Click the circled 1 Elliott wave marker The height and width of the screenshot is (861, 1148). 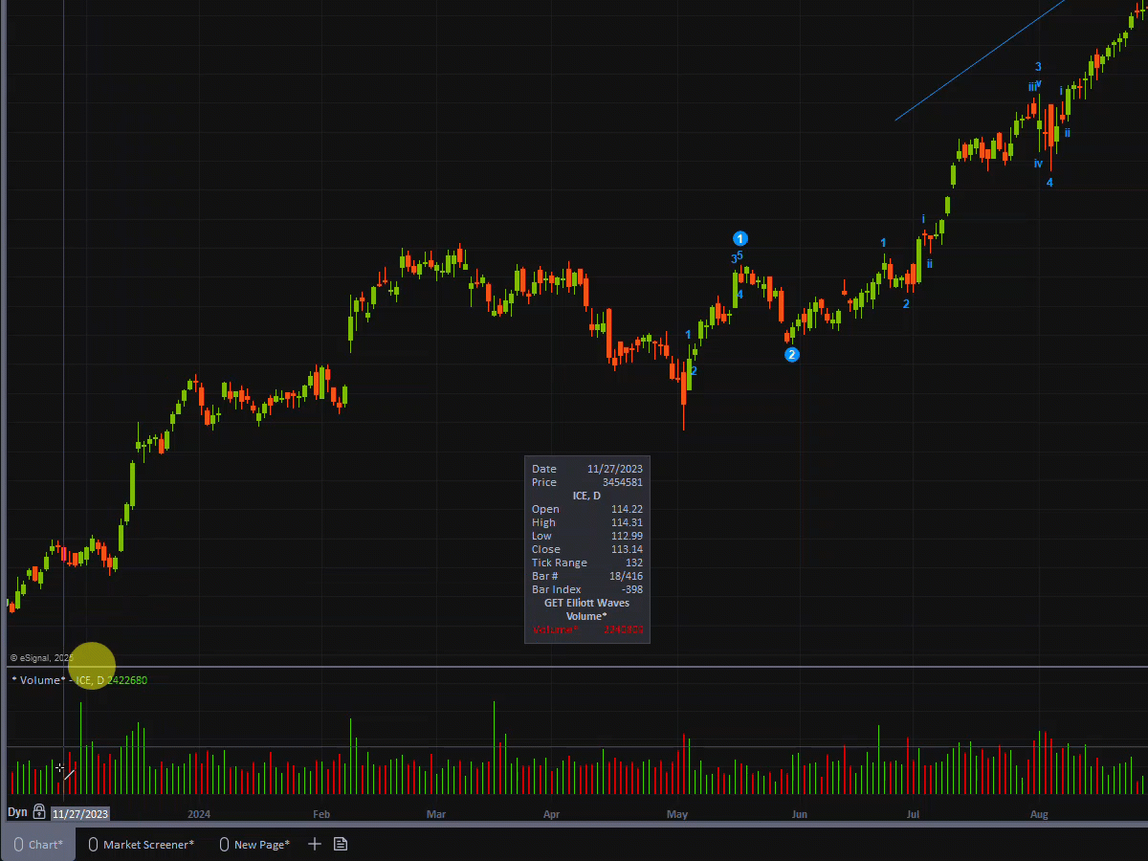[740, 238]
